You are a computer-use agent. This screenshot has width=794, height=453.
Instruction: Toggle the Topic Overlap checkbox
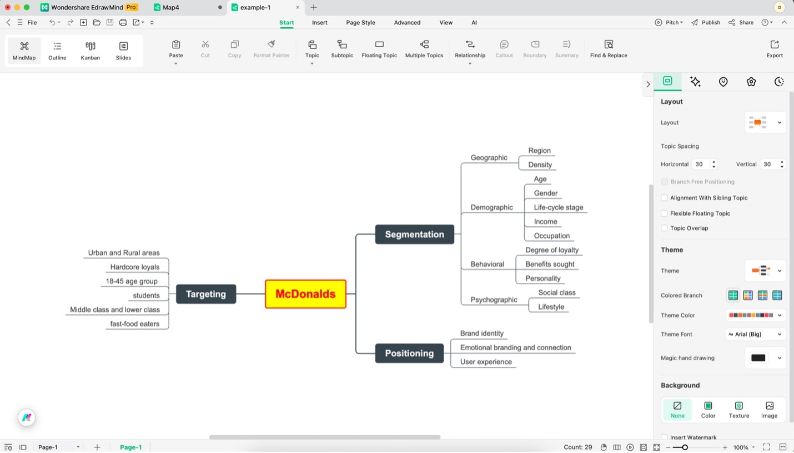point(664,228)
